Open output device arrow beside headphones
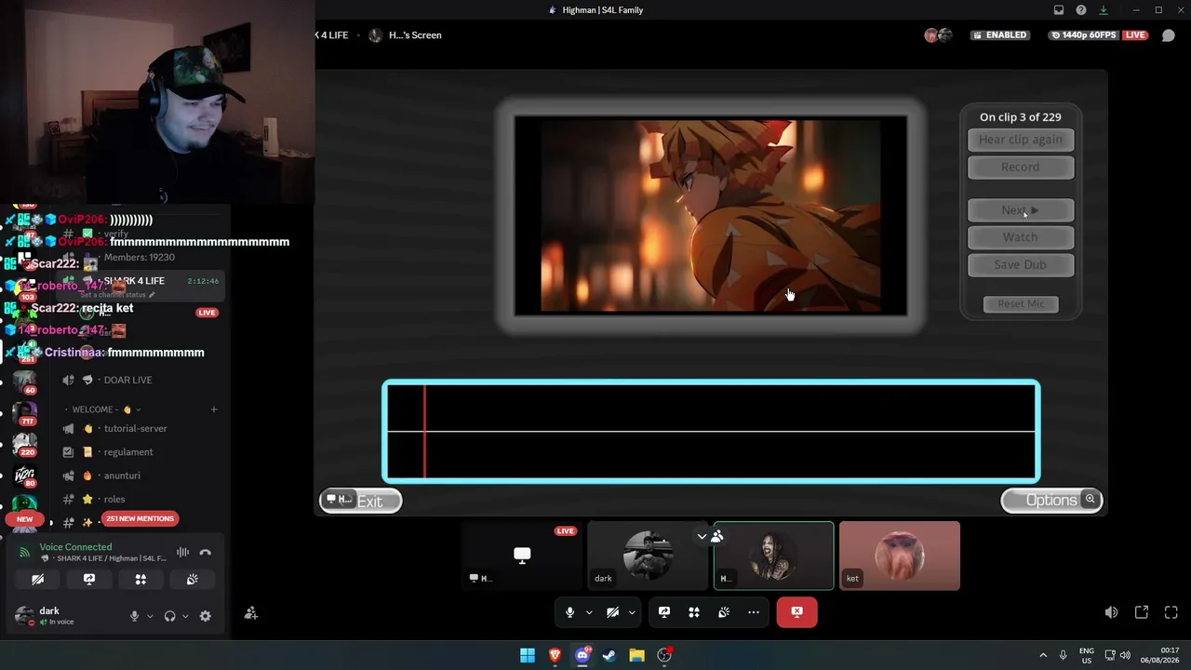1191x670 pixels. [x=185, y=616]
